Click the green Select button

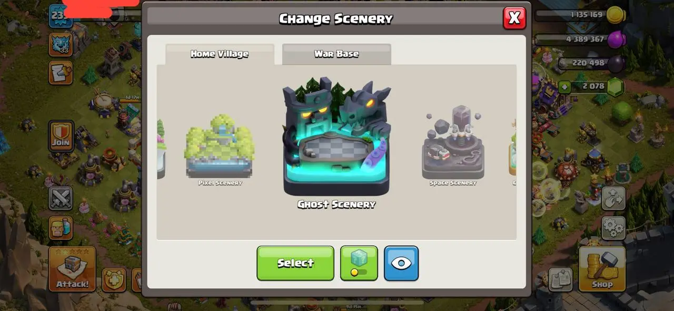coord(295,263)
